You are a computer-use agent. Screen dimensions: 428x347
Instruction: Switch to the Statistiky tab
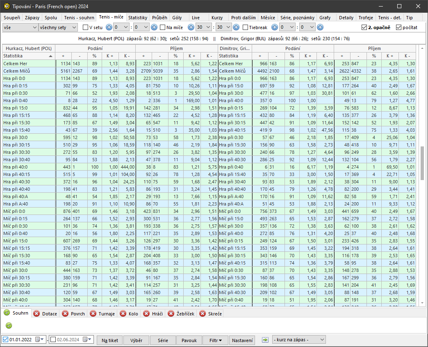point(137,18)
